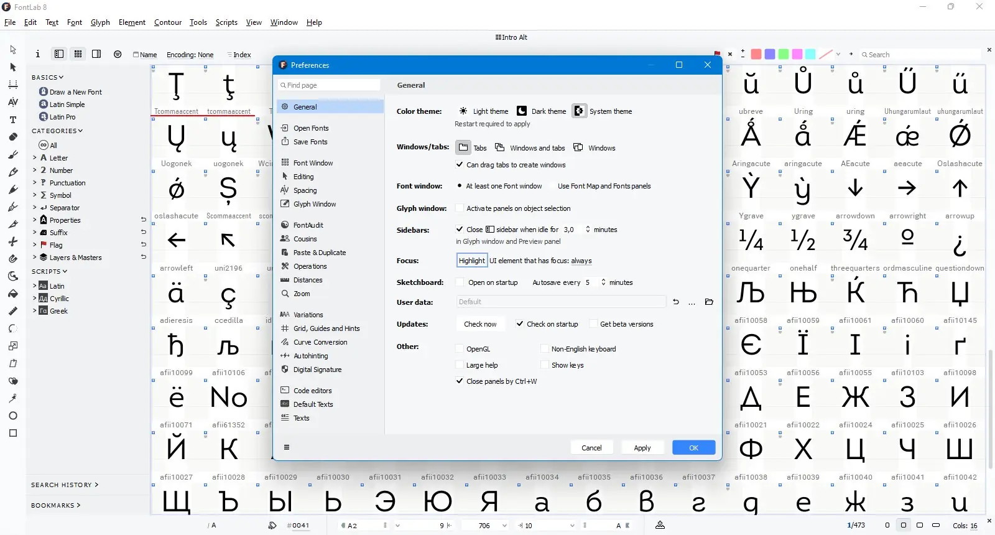Click Cancel in Preferences dialog
The image size is (995, 535).
coord(591,448)
